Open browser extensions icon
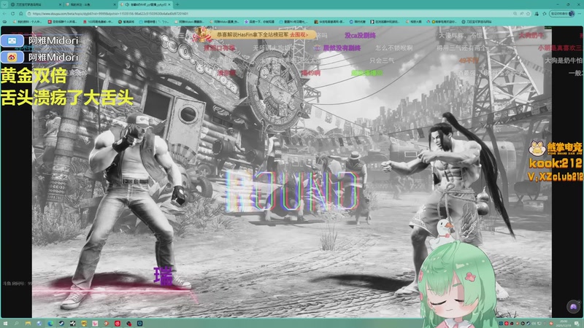This screenshot has width=584, height=328. pyautogui.click(x=537, y=14)
